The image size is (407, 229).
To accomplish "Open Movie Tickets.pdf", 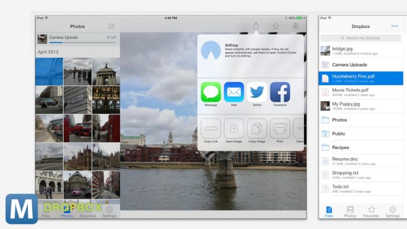I will pyautogui.click(x=361, y=92).
